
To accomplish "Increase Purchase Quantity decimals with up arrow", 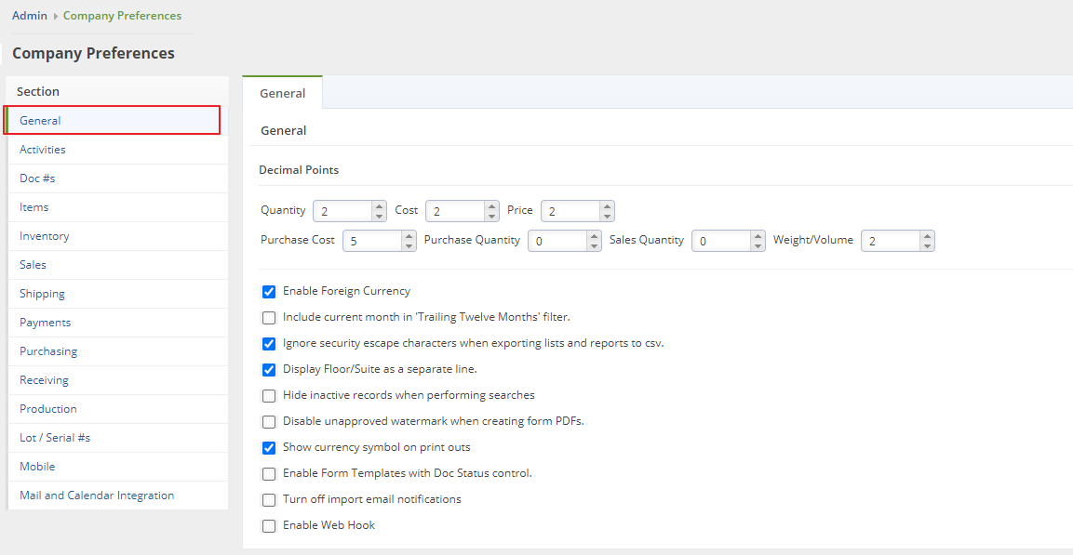I will [594, 235].
